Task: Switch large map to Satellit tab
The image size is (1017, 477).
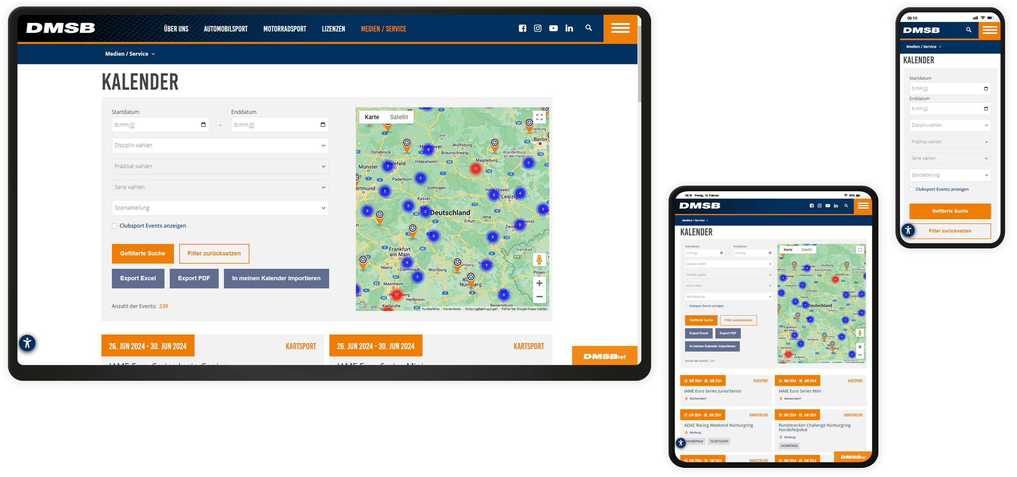Action: (398, 117)
